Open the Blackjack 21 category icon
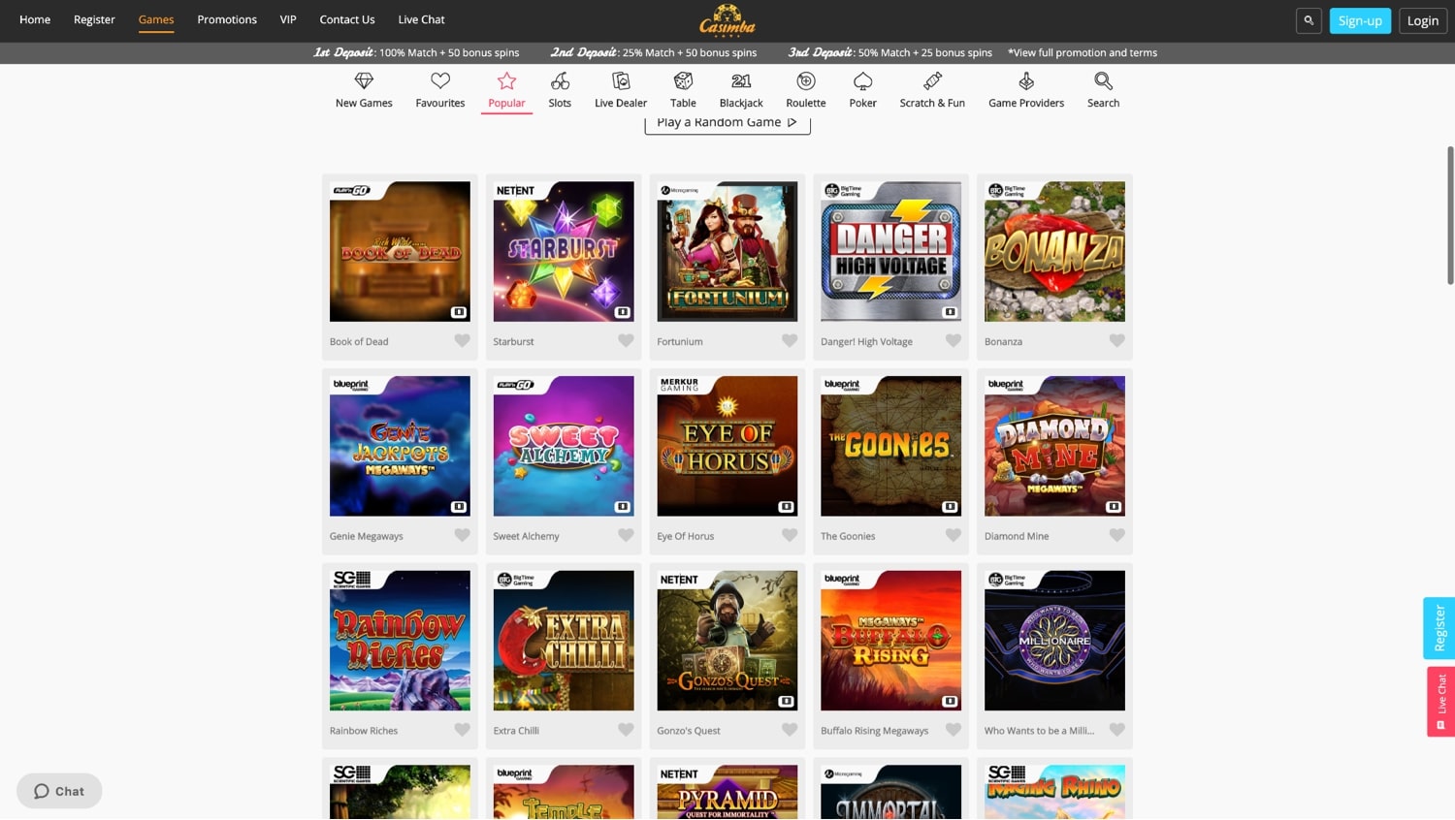Viewport: 1455px width, 820px height. click(741, 81)
